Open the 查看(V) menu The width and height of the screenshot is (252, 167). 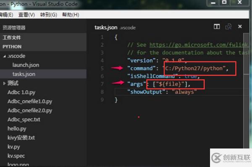(26, 15)
